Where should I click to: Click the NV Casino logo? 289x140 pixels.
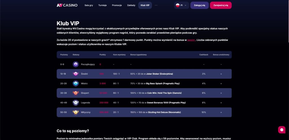pos(67,5)
